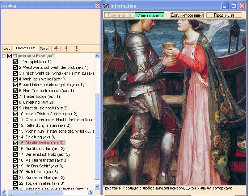Uncheck track 2. Westwarts schweift der blick
Viewport: 249px width, 196px height.
pyautogui.click(x=16, y=67)
